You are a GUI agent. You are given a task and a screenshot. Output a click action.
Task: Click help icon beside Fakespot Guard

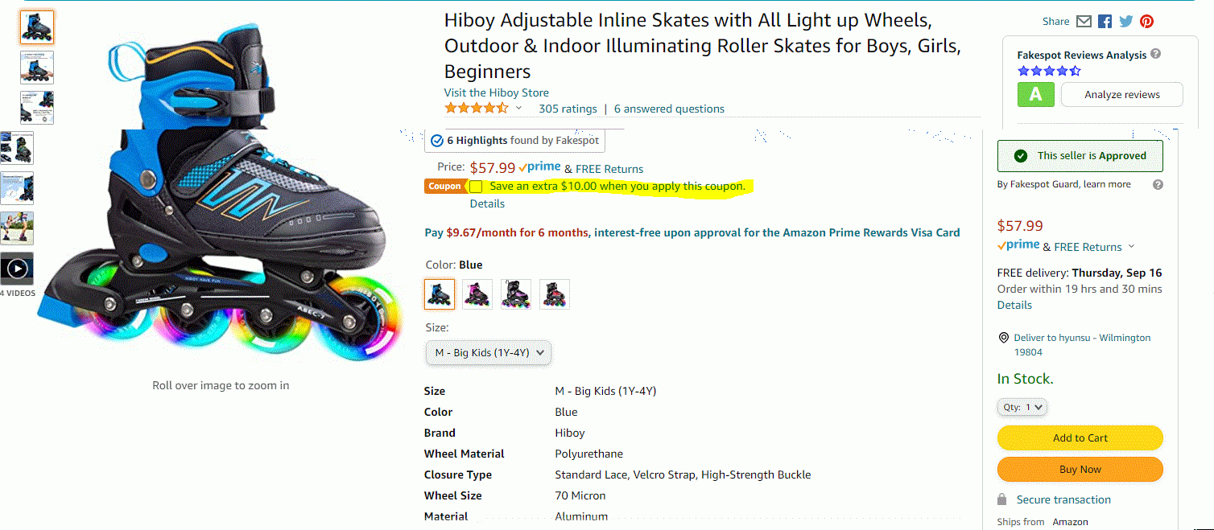tap(1158, 184)
